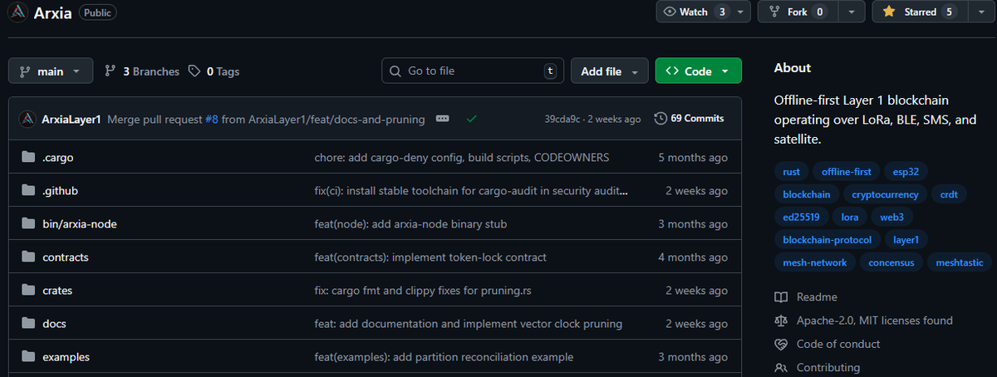Click the scales icon beside Apache-2.0 licenses
Screen dimensions: 997x377
coord(780,321)
